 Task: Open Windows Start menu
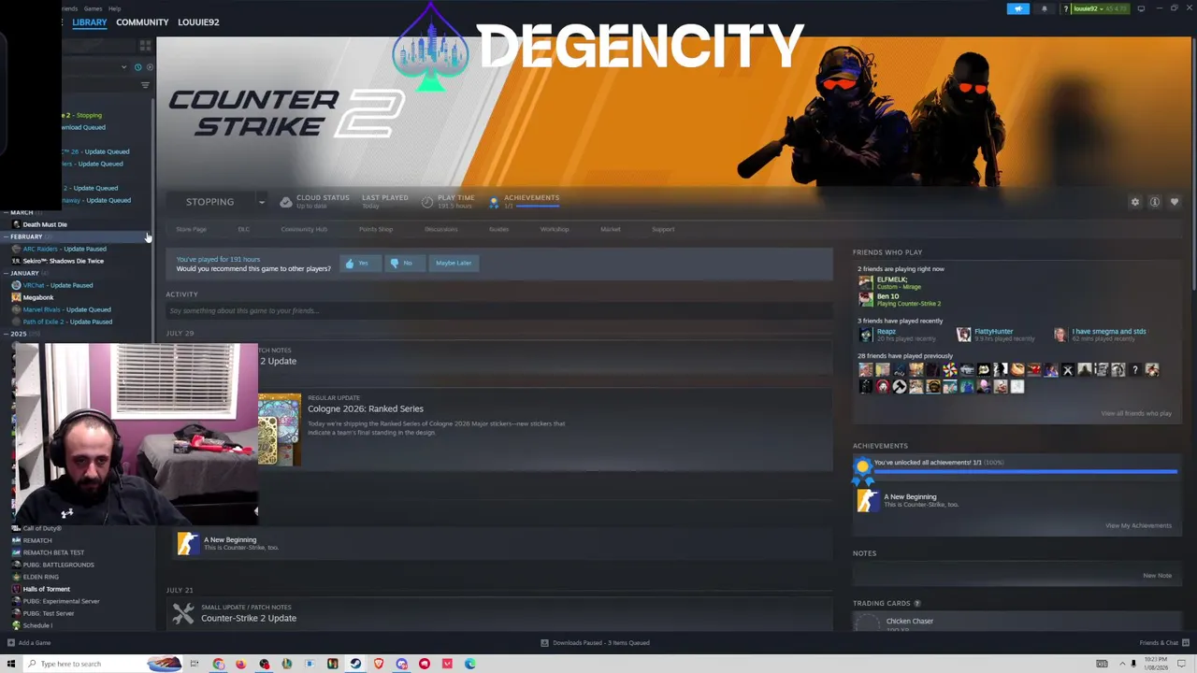11,664
